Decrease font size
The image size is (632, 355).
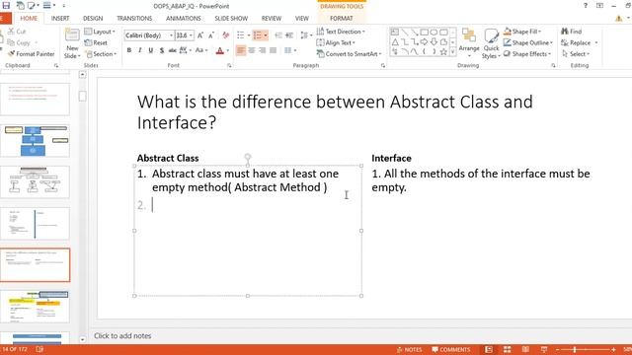211,35
